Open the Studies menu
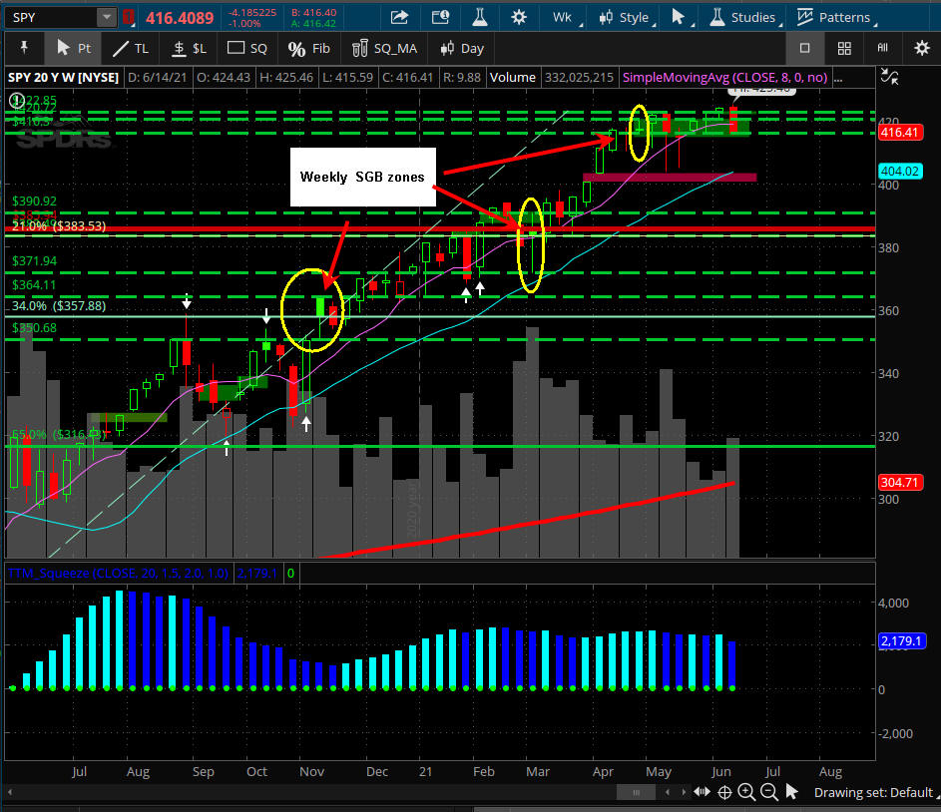941x812 pixels. [x=741, y=17]
